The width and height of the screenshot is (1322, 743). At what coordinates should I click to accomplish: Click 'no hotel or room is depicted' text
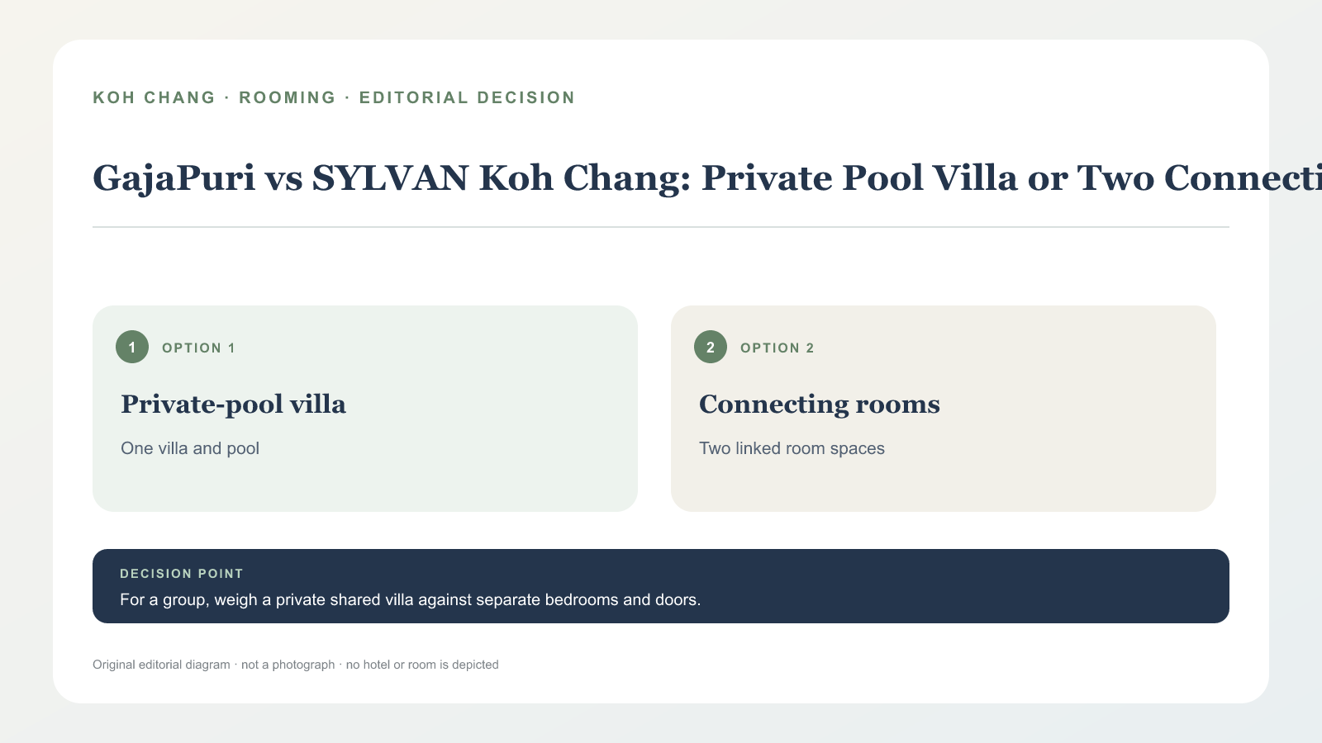[x=422, y=665]
